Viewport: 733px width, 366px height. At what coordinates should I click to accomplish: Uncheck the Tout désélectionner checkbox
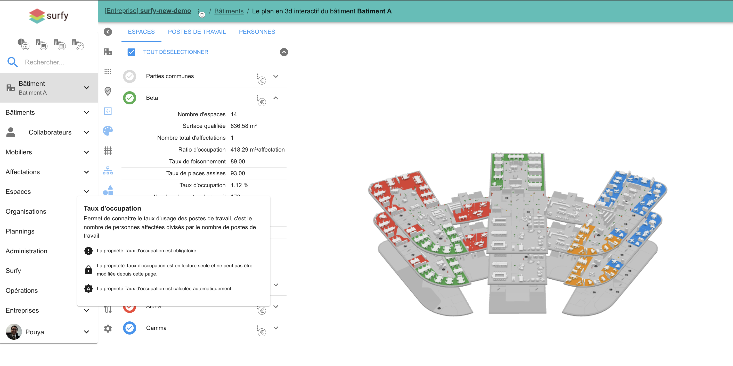(x=131, y=52)
